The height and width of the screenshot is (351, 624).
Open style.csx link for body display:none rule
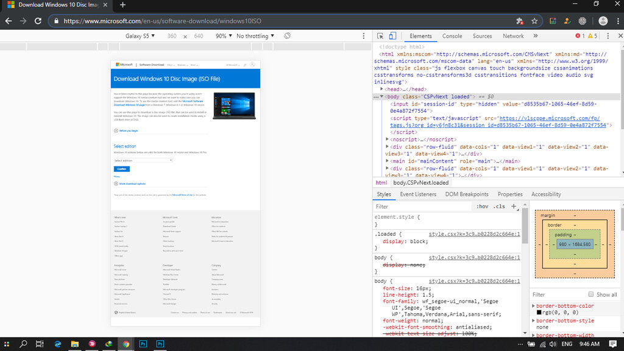coord(474,258)
